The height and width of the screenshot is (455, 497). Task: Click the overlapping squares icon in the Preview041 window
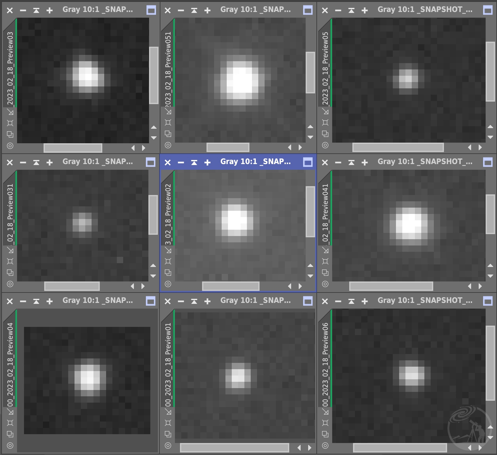tap(325, 272)
